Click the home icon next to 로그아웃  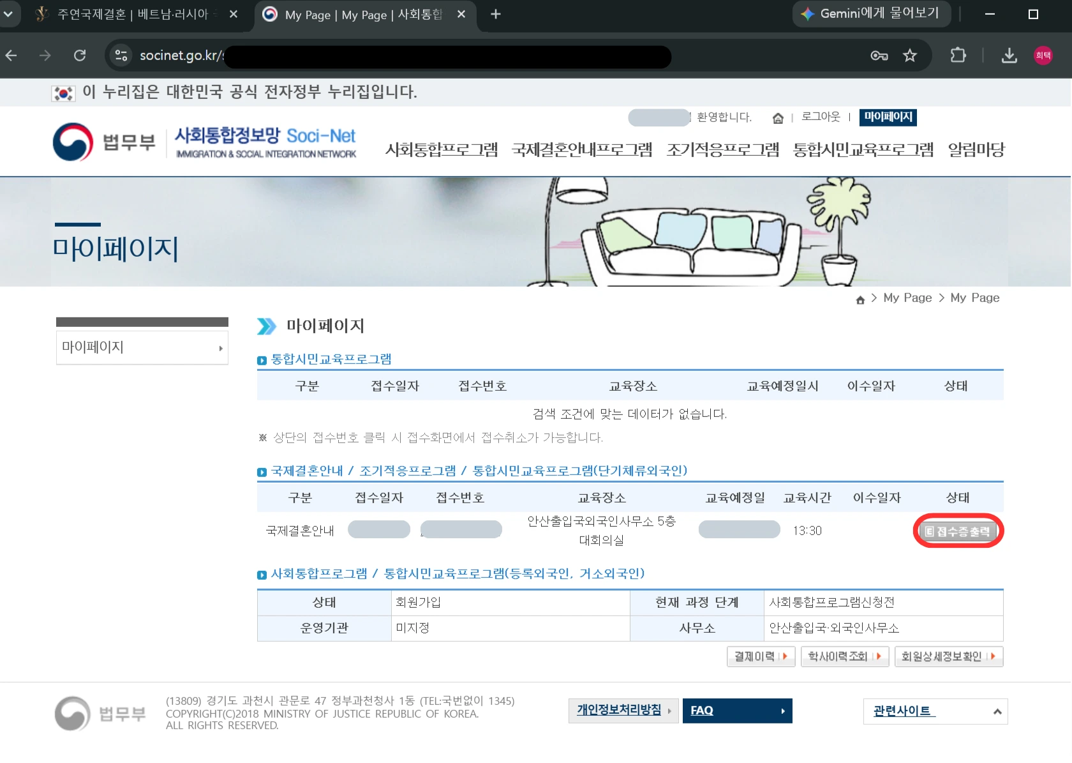click(x=778, y=117)
